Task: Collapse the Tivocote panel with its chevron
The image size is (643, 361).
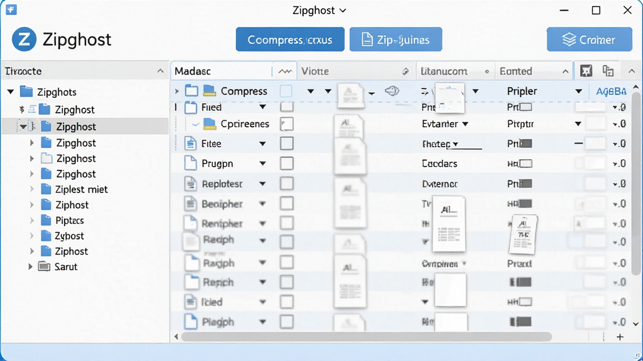Action: (x=160, y=71)
